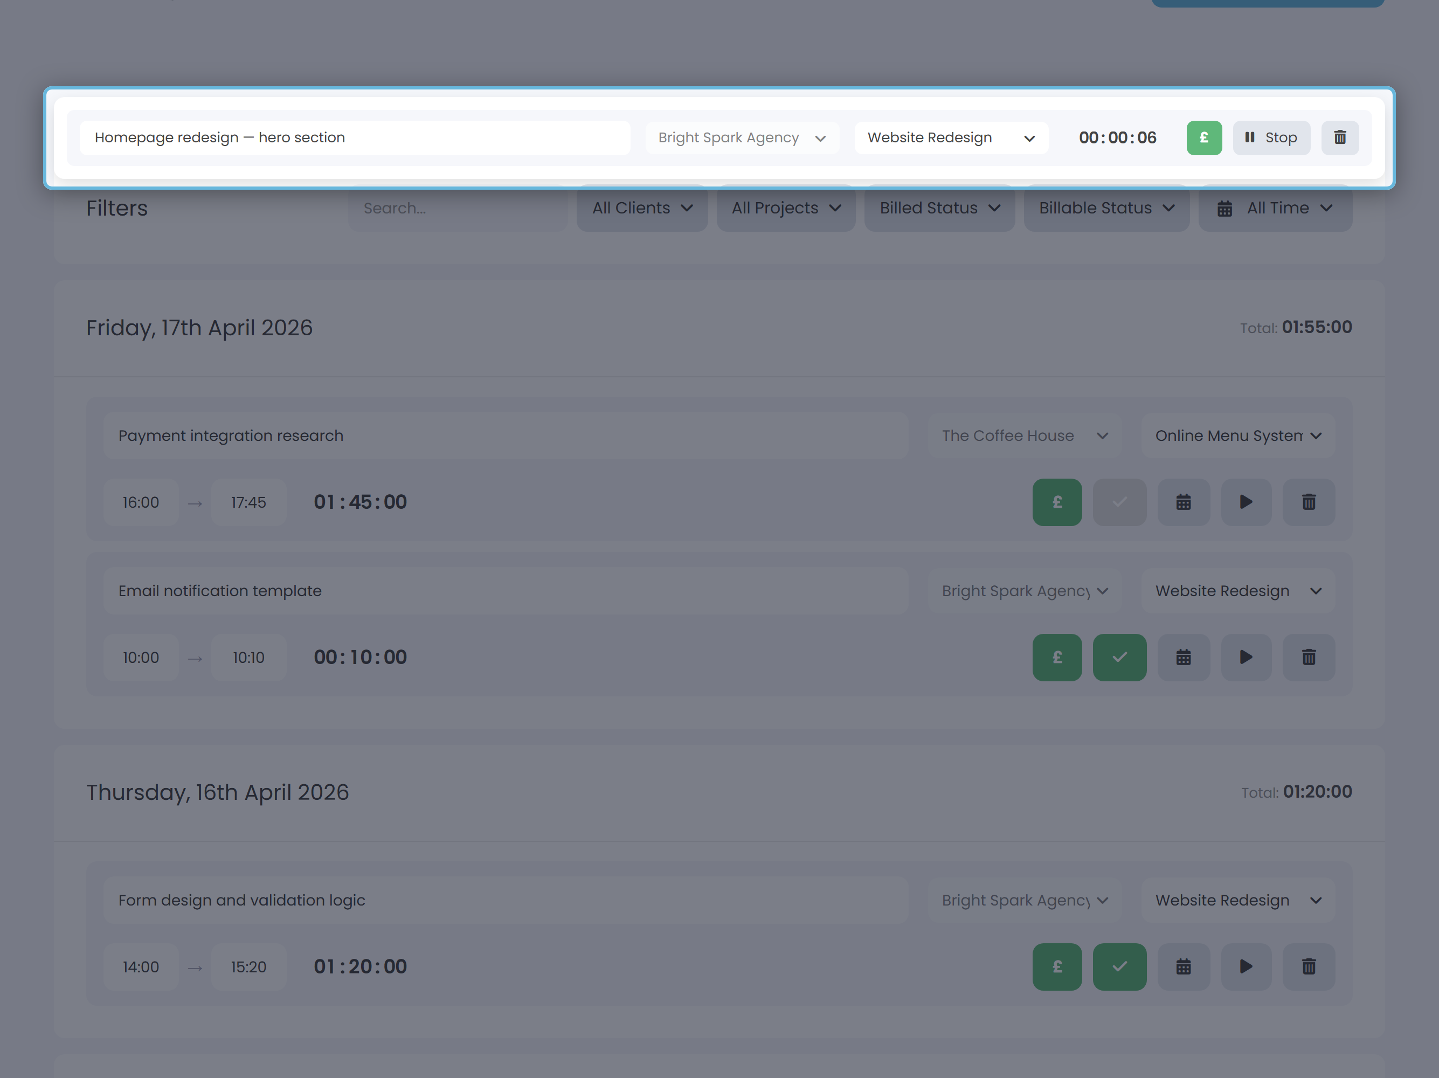Open the All Time date filter
Image resolution: width=1439 pixels, height=1078 pixels.
point(1275,208)
